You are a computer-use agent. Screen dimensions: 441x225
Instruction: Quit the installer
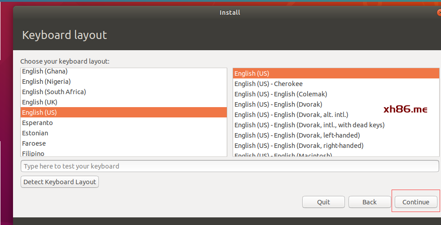click(323, 202)
